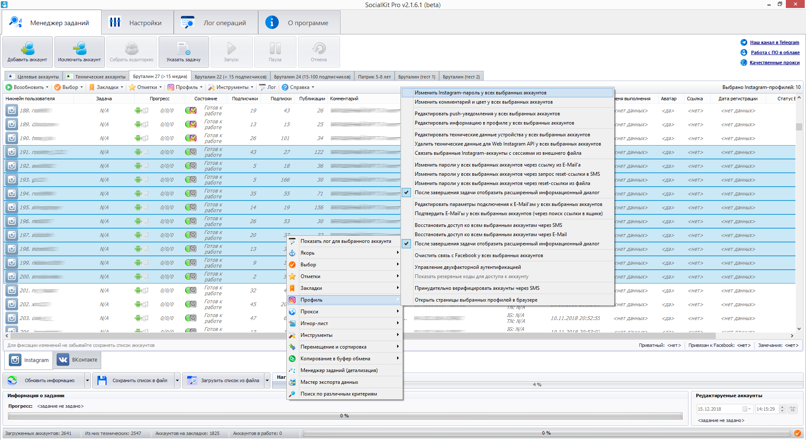Viewport: 806px width, 440px height.
Task: Click the date field 15.12.2018
Action: (725, 409)
